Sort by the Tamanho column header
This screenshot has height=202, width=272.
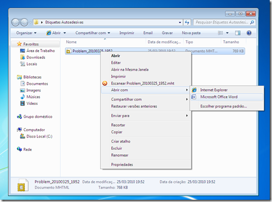(233, 42)
